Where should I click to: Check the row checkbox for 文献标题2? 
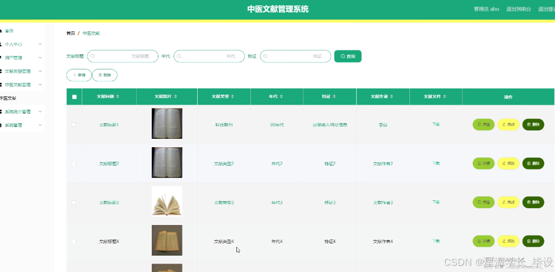coord(74,164)
